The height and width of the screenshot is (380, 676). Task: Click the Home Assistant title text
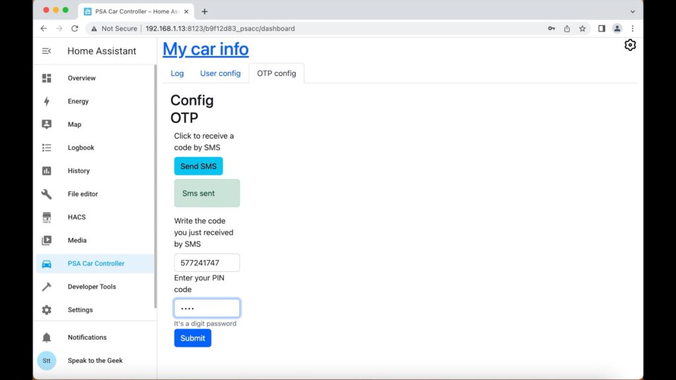(102, 51)
